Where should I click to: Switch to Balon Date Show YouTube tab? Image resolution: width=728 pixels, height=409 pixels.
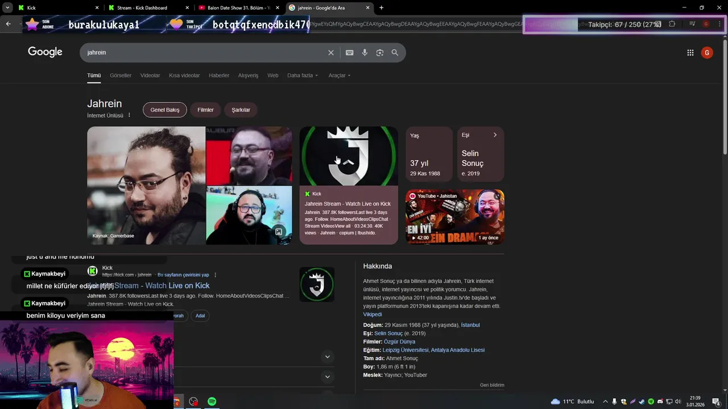239,8
